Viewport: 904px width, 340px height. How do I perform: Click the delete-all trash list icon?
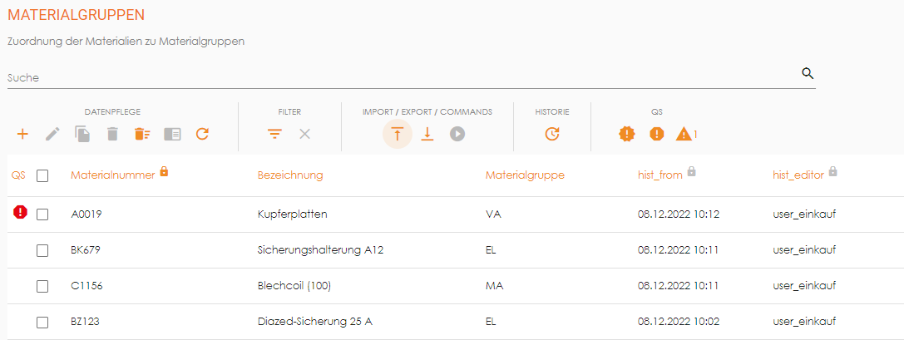[x=142, y=134]
